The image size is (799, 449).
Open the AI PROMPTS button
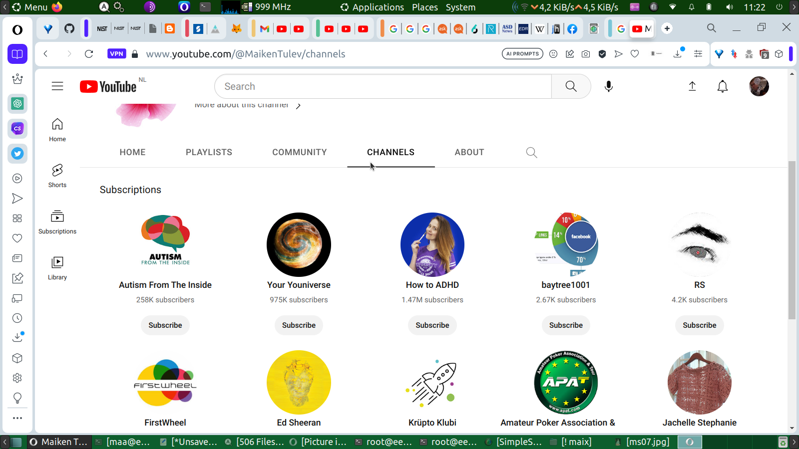pyautogui.click(x=522, y=54)
